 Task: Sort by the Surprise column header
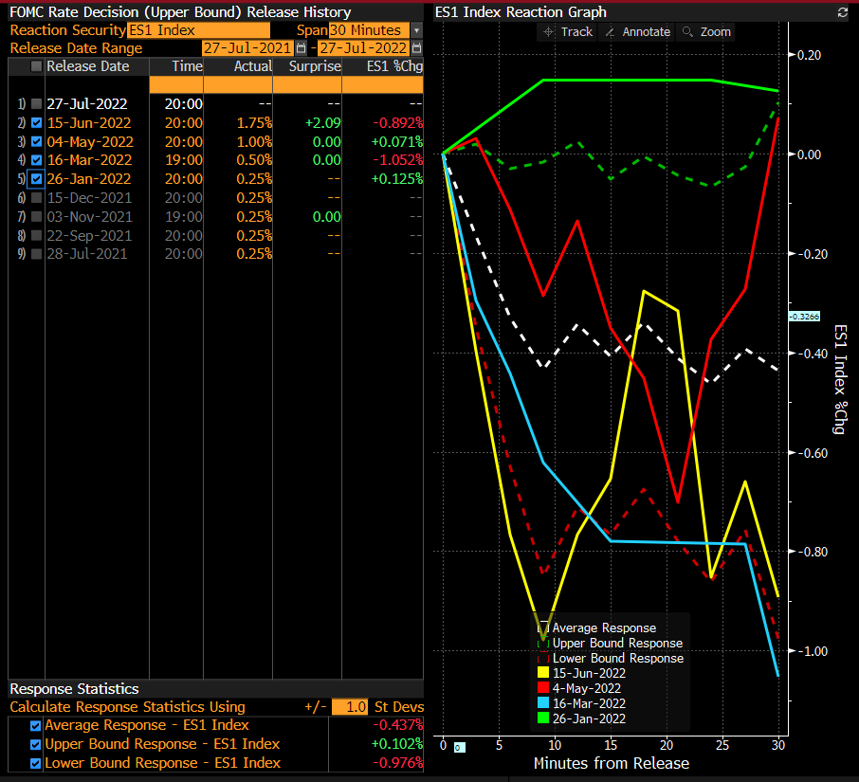314,66
